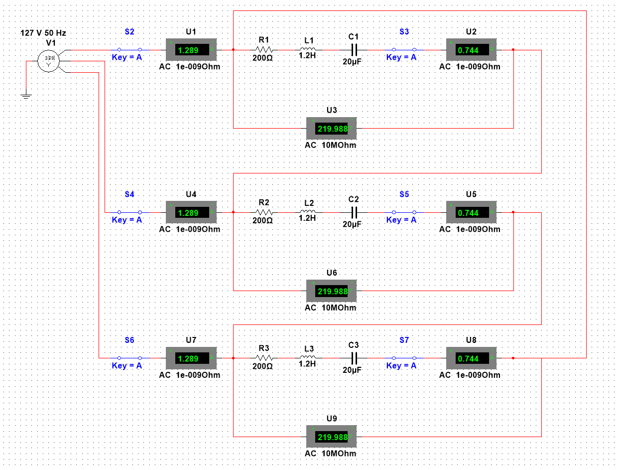
Task: Click the junction node right of U2
Action: coord(513,50)
